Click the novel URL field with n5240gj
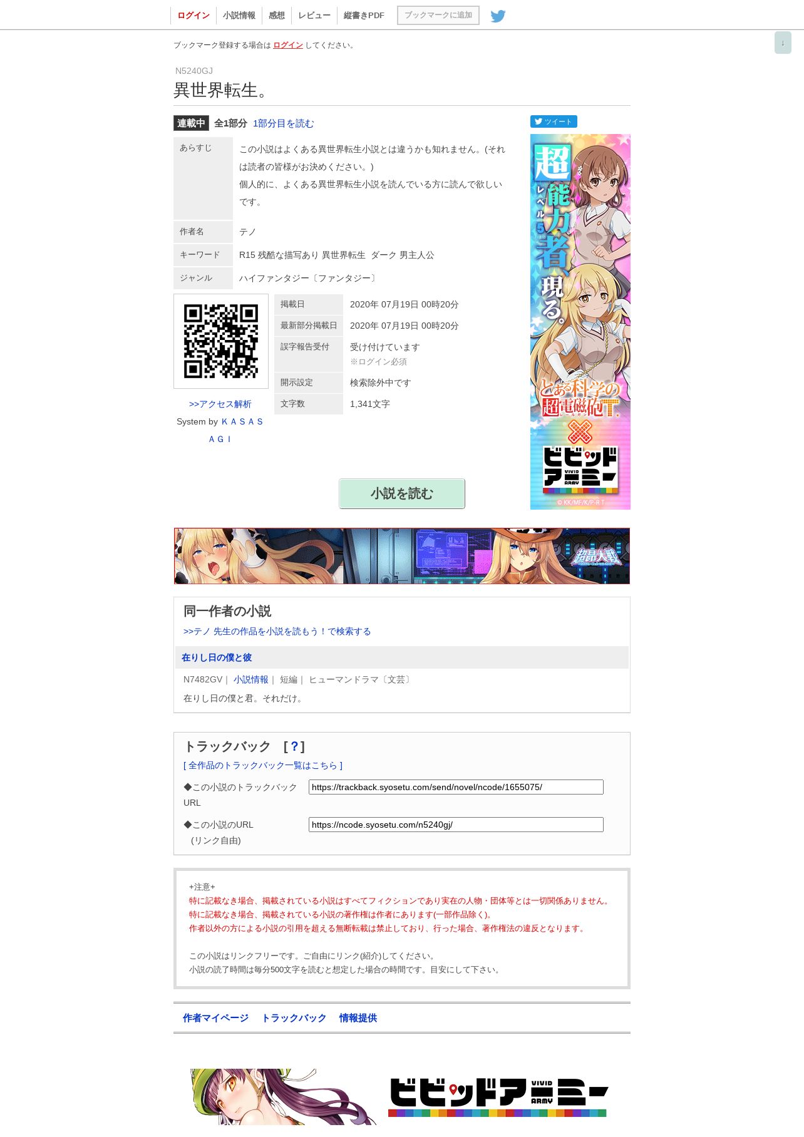Image resolution: width=804 pixels, height=1137 pixels. tap(456, 825)
